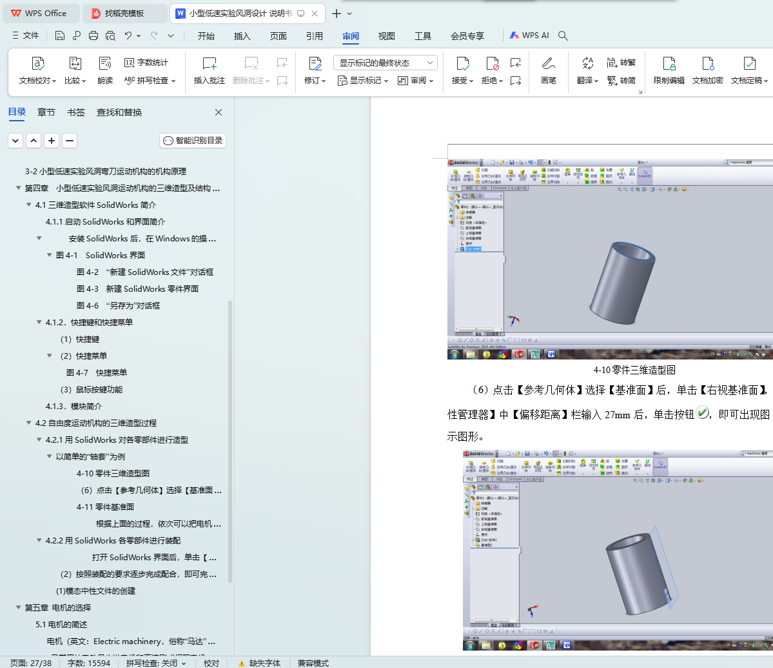Screen dimensions: 773x668
Task: Convert text with 转简 button
Action: [621, 81]
